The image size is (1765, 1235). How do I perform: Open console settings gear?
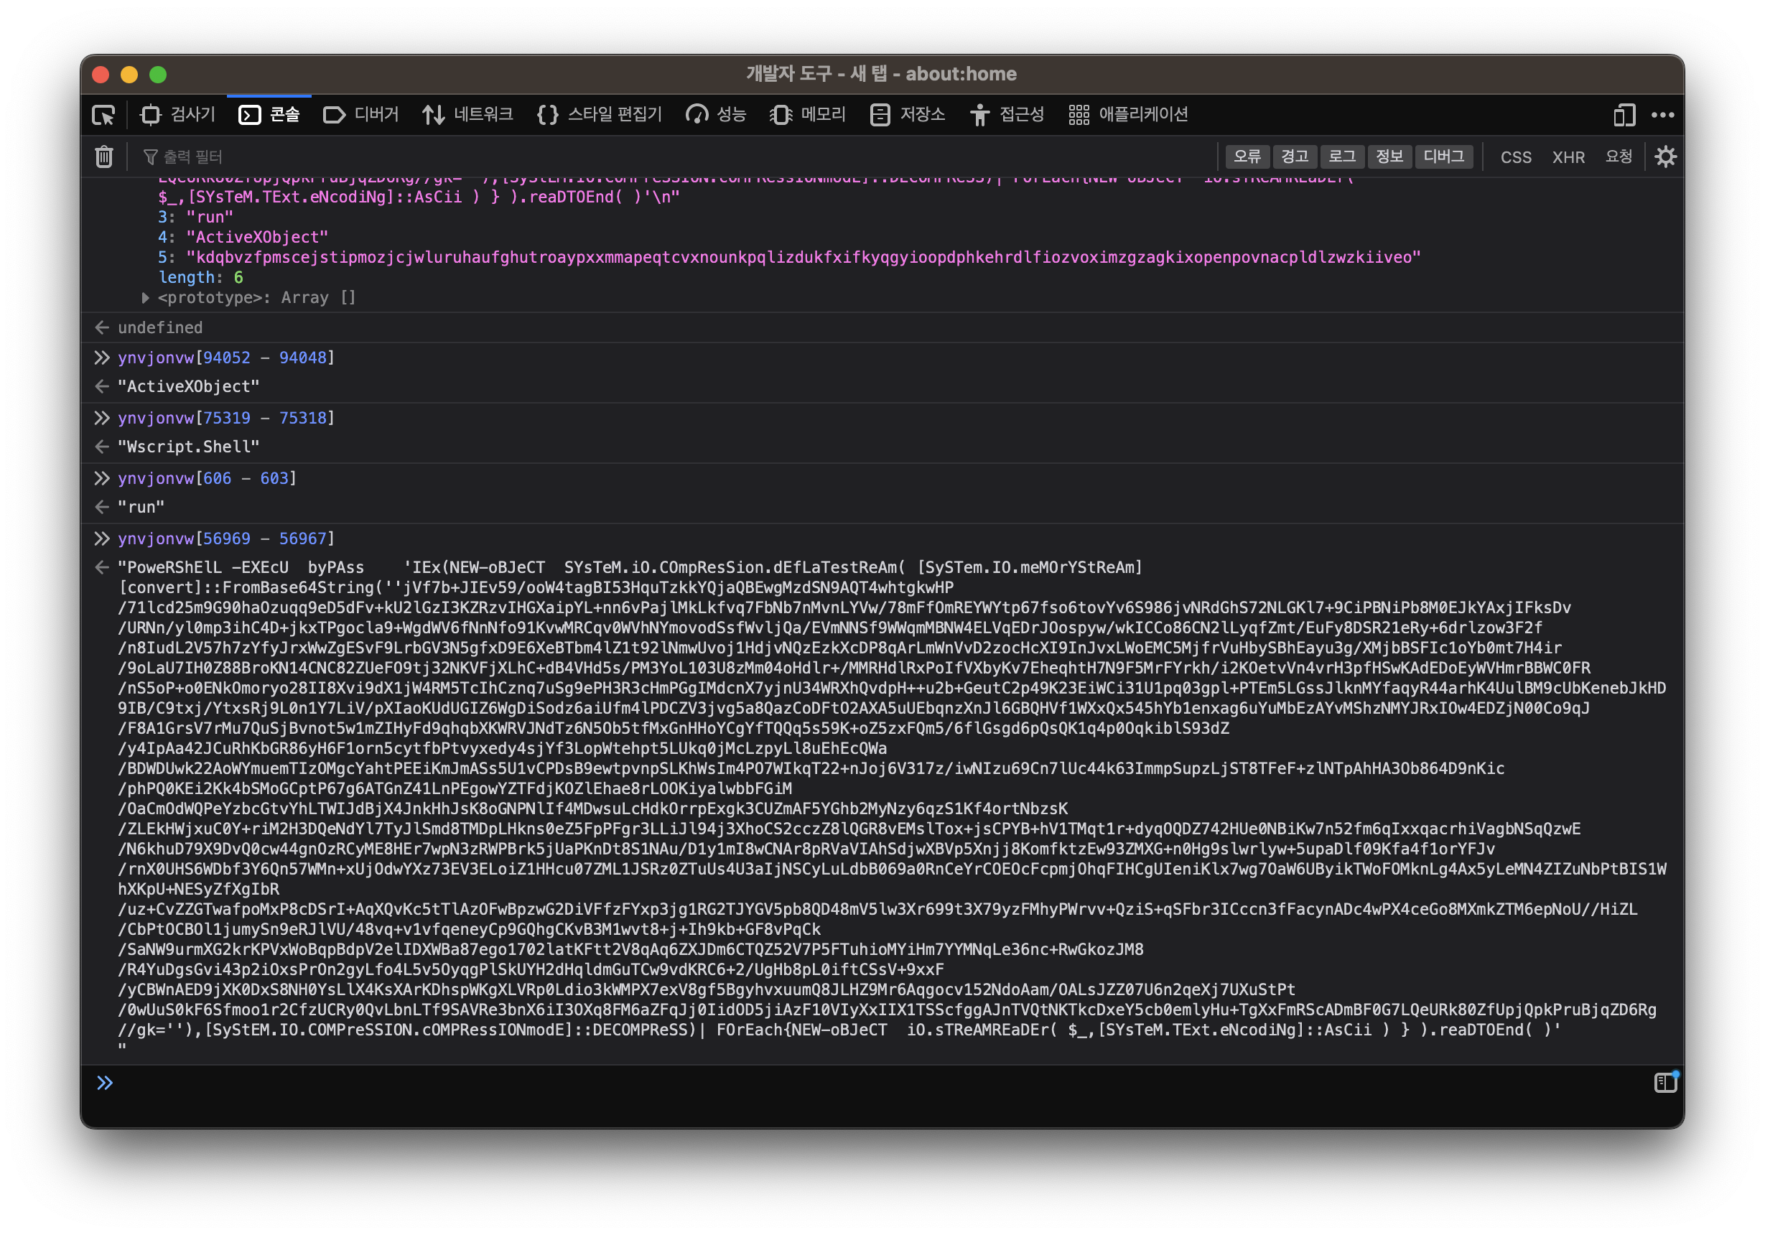click(1665, 157)
